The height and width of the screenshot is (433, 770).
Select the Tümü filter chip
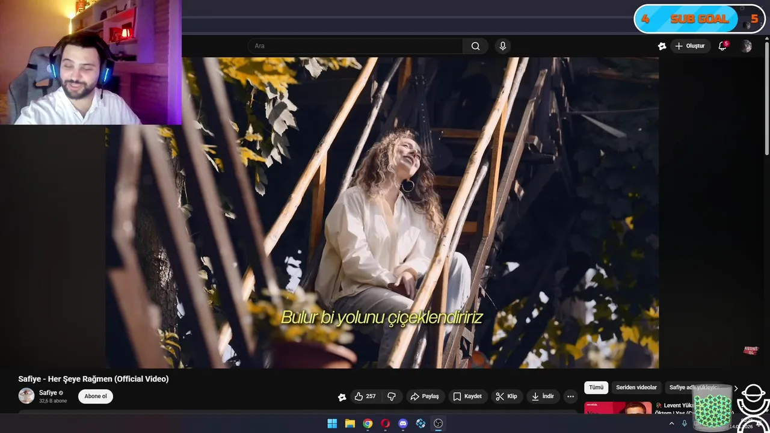pos(596,387)
